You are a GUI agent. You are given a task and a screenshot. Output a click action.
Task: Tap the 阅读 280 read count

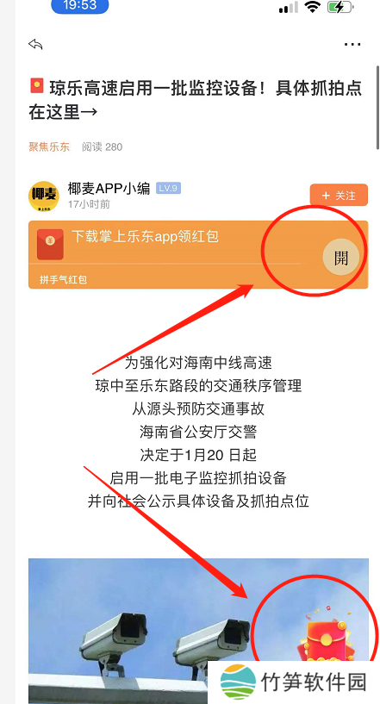[x=102, y=146]
